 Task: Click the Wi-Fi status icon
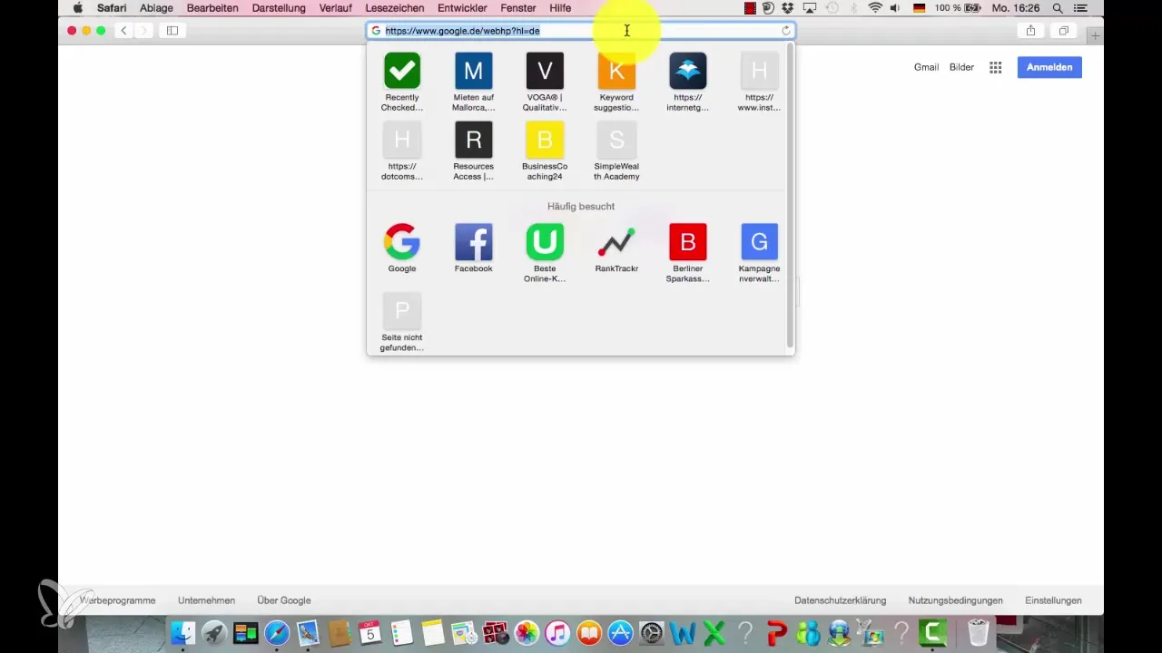point(875,8)
